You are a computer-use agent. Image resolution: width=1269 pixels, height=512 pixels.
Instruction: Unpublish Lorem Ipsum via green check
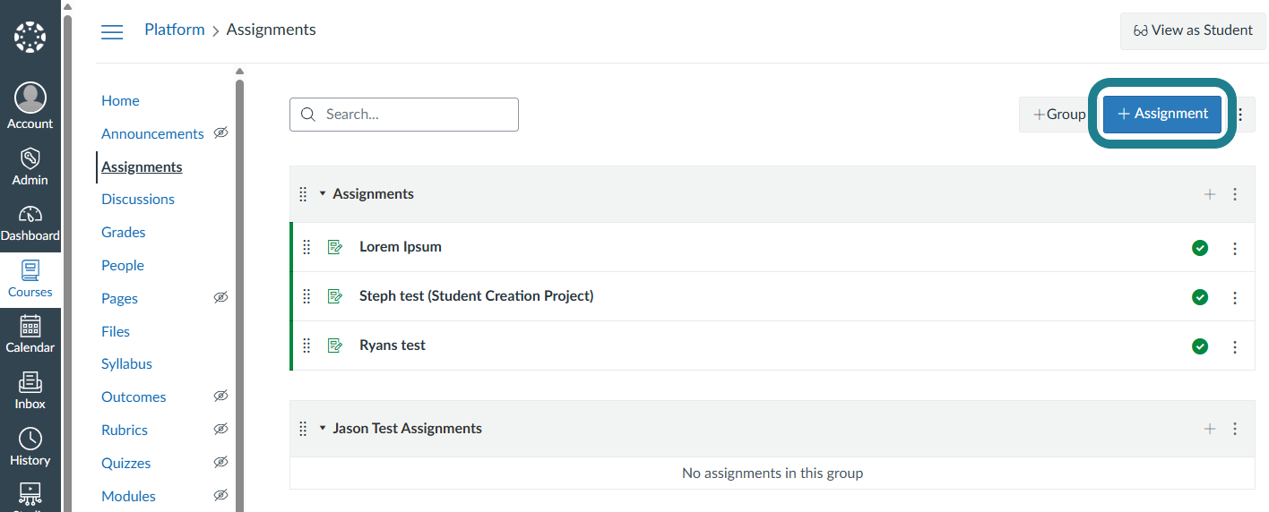pos(1200,248)
